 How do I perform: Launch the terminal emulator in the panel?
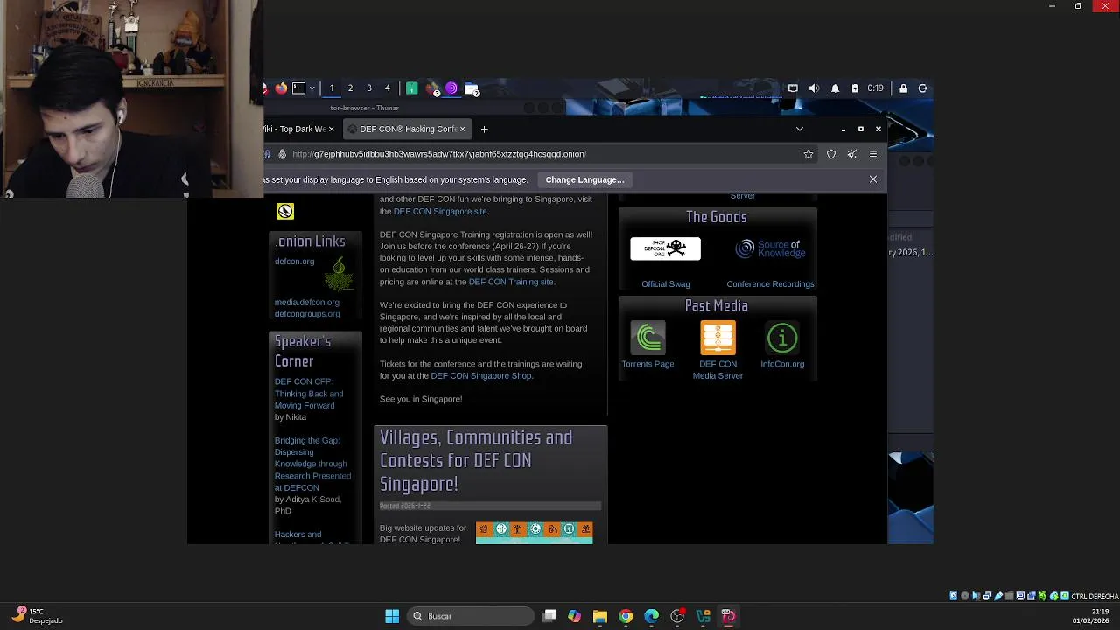[x=298, y=88]
